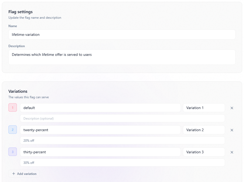Remove the thirty-percent variation using X

tap(232, 152)
